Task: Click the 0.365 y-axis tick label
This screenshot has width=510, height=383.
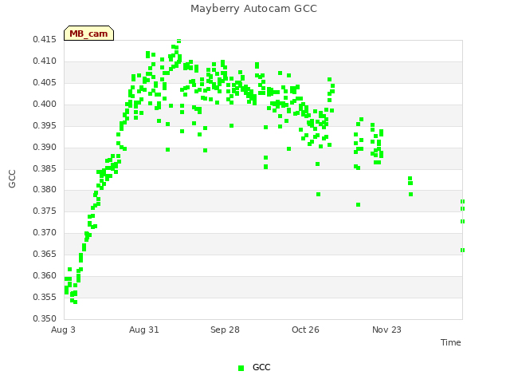Action: (x=45, y=254)
